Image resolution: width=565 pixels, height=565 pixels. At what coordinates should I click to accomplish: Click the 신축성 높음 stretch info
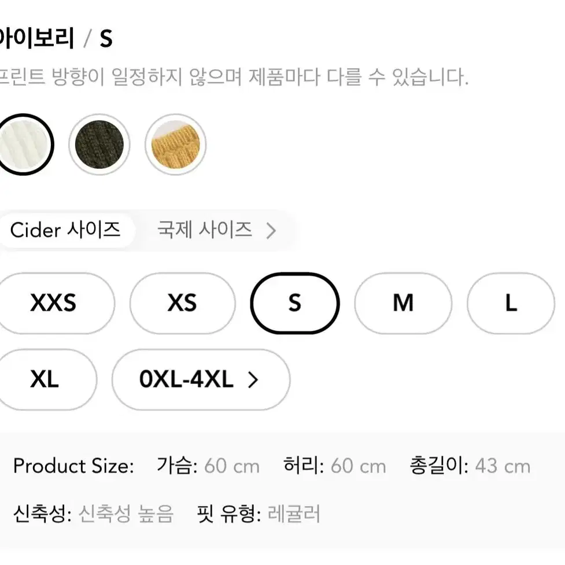(x=93, y=514)
